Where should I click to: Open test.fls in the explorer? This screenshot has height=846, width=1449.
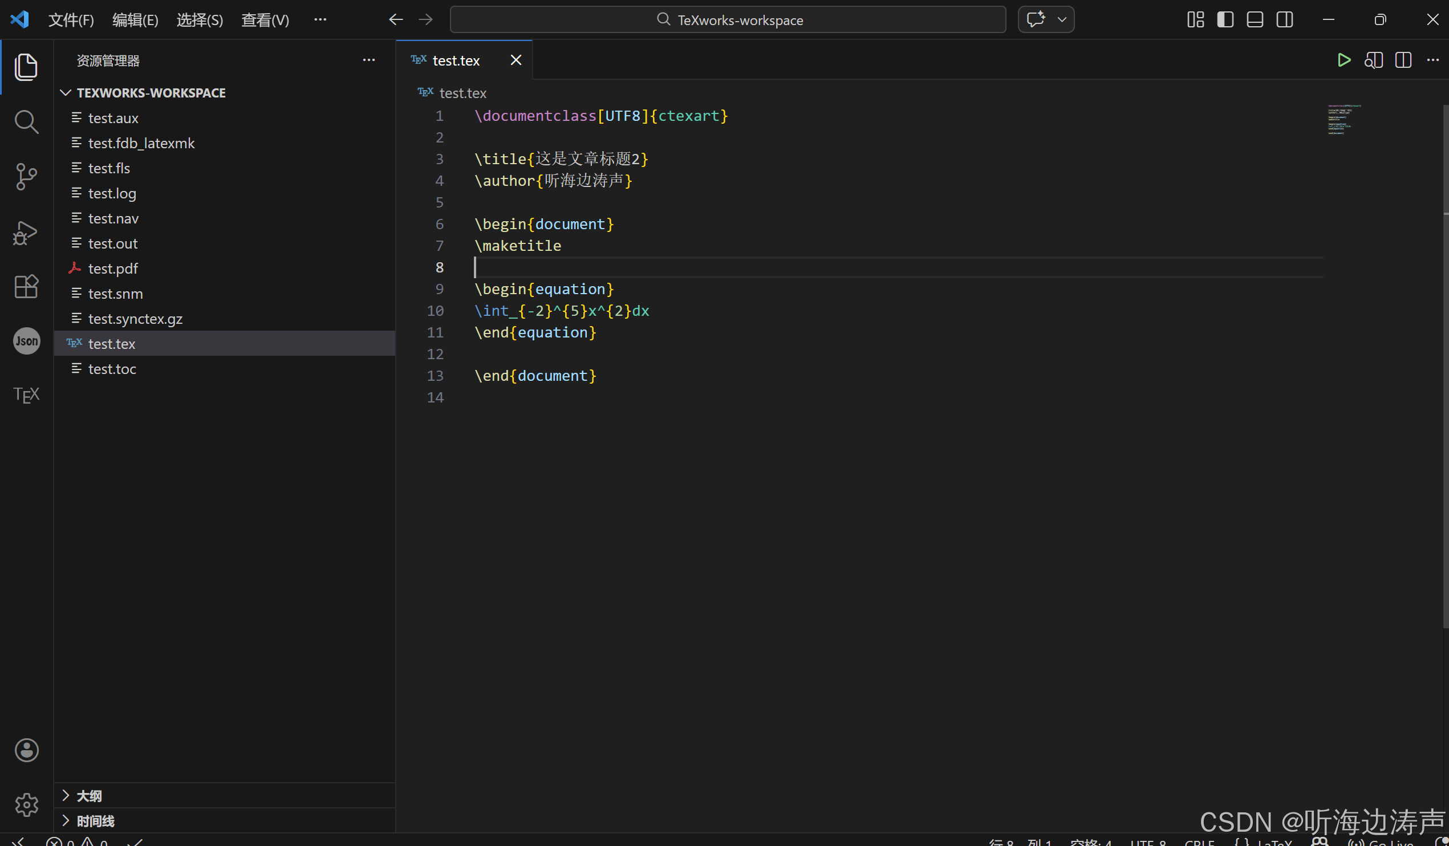click(x=225, y=168)
